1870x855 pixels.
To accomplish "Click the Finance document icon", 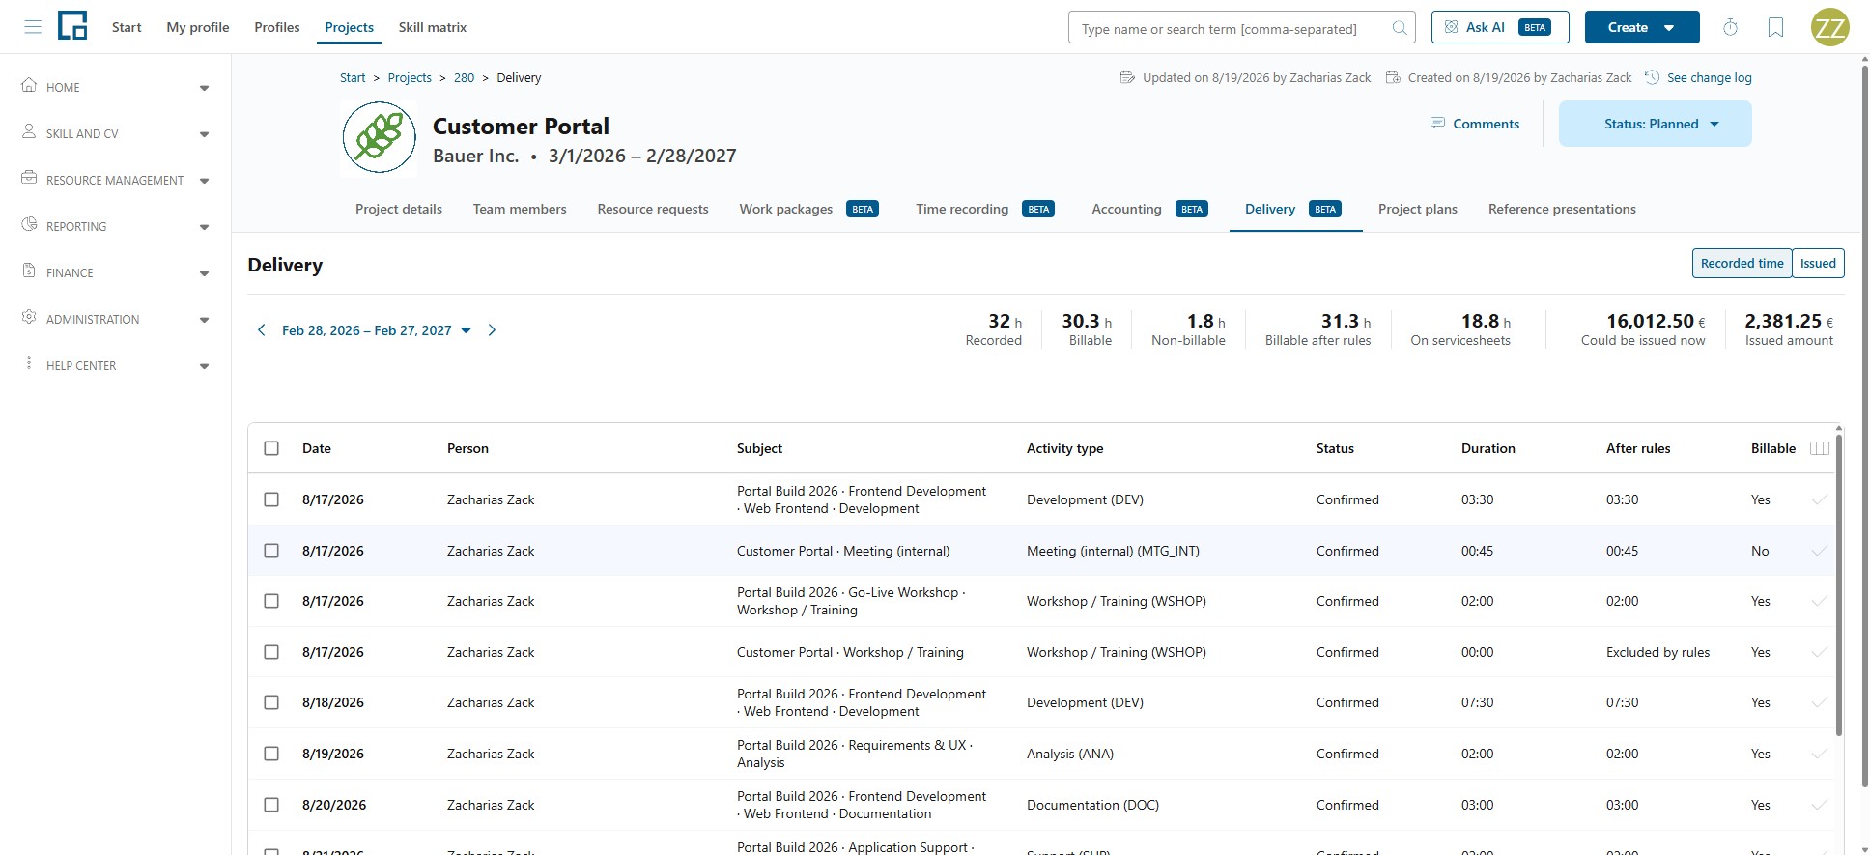I will point(29,271).
